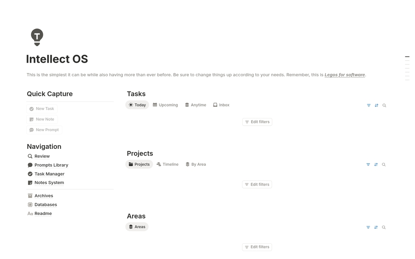The width and height of the screenshot is (415, 259).
Task: Click search icon in Projects section
Action: pyautogui.click(x=384, y=165)
